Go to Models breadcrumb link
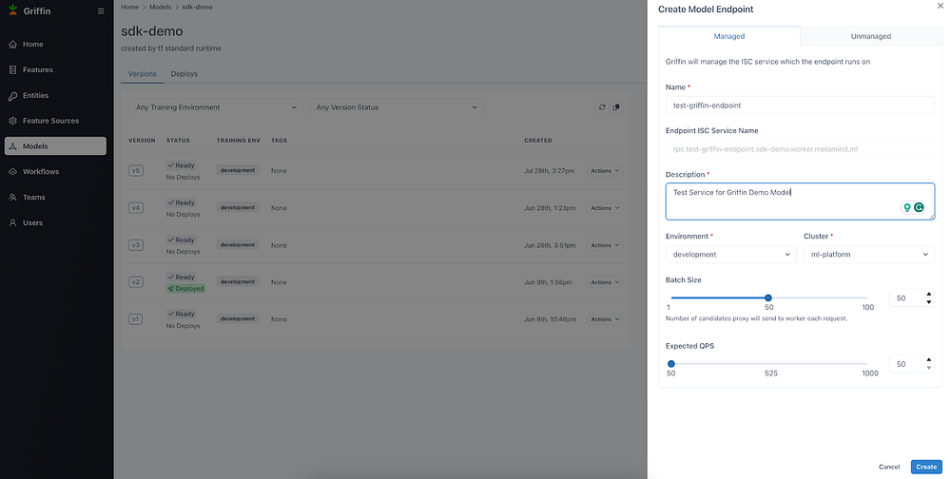Screen dimensions: 951x479 point(160,8)
